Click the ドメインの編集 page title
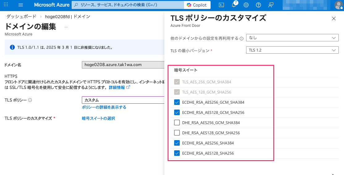 31,27
